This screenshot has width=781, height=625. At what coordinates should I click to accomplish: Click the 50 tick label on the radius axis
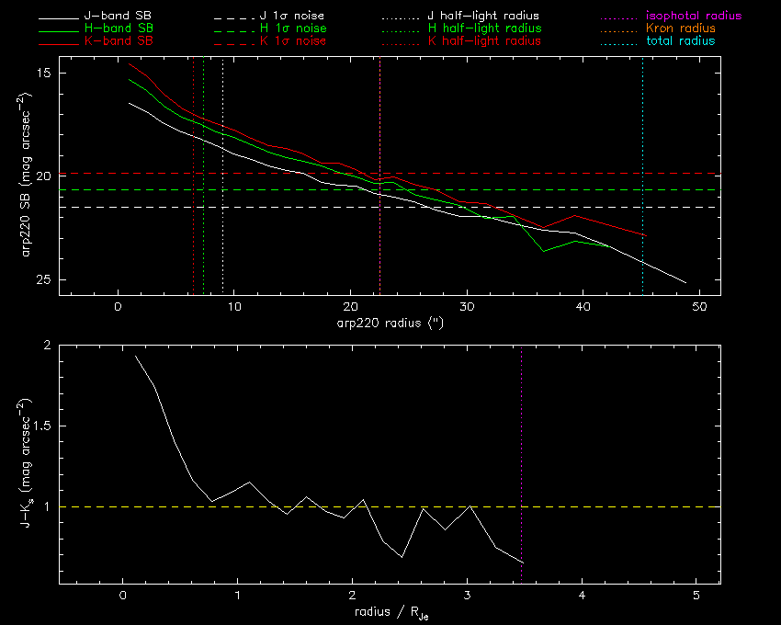699,308
